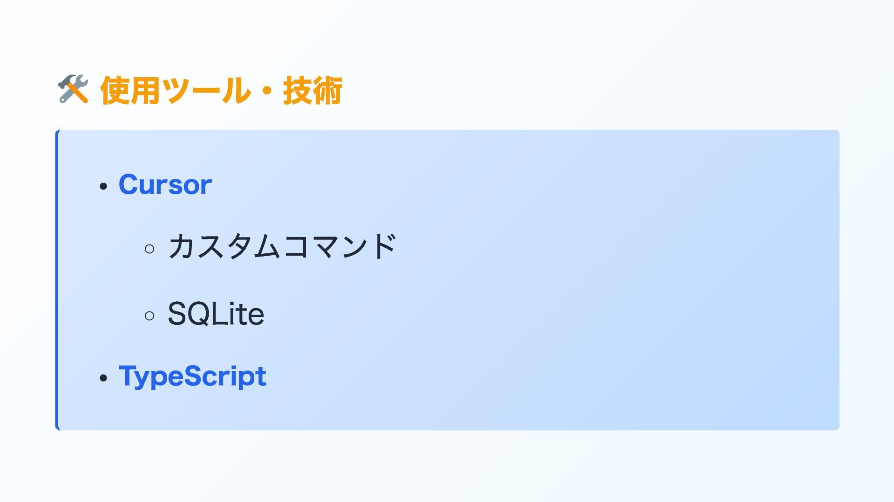Click the blue TypeScript list item
894x502 pixels.
[x=192, y=376]
